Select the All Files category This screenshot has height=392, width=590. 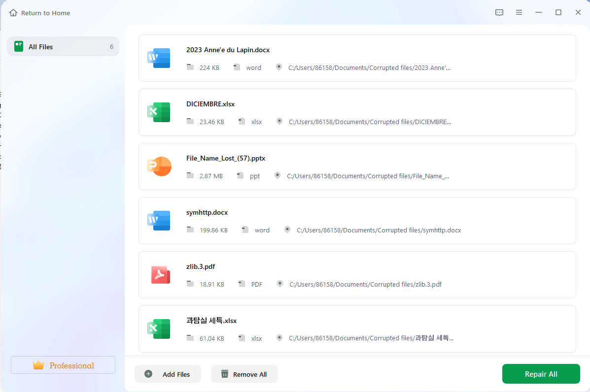[63, 47]
